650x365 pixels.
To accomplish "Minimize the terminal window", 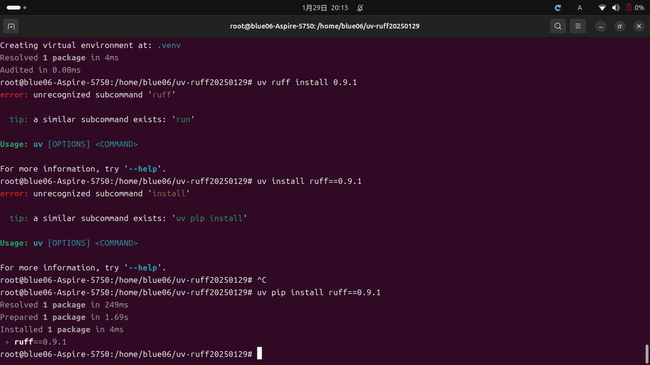I will (600, 26).
